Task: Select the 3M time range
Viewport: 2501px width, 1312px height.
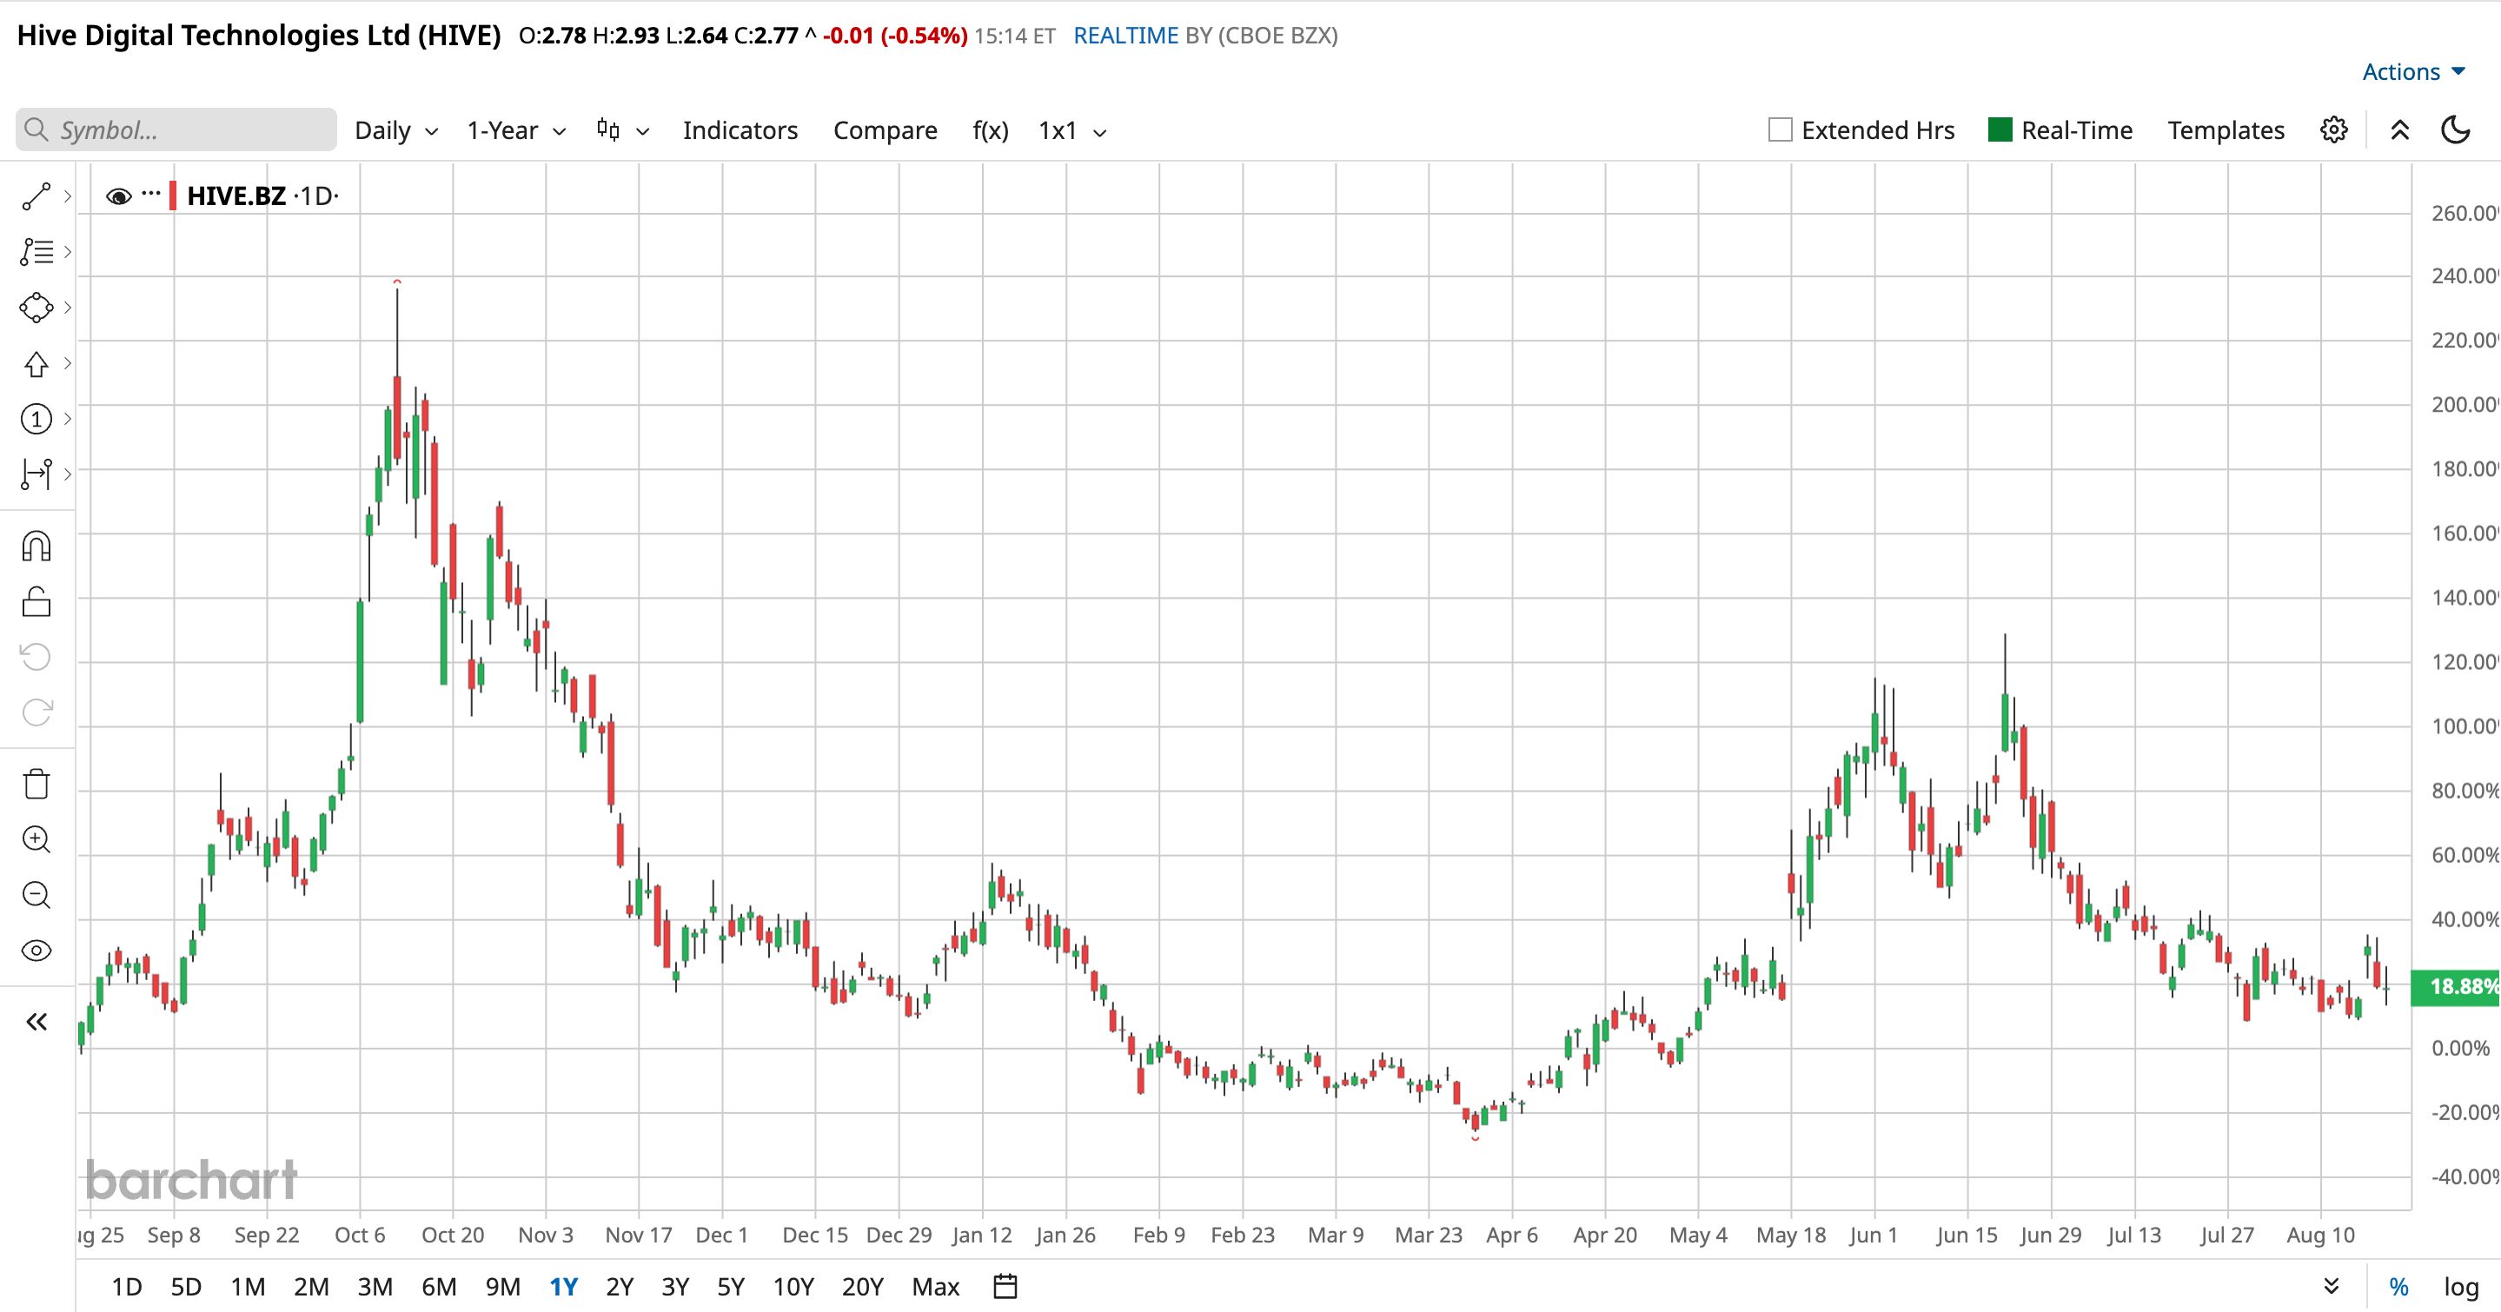Action: [x=375, y=1287]
